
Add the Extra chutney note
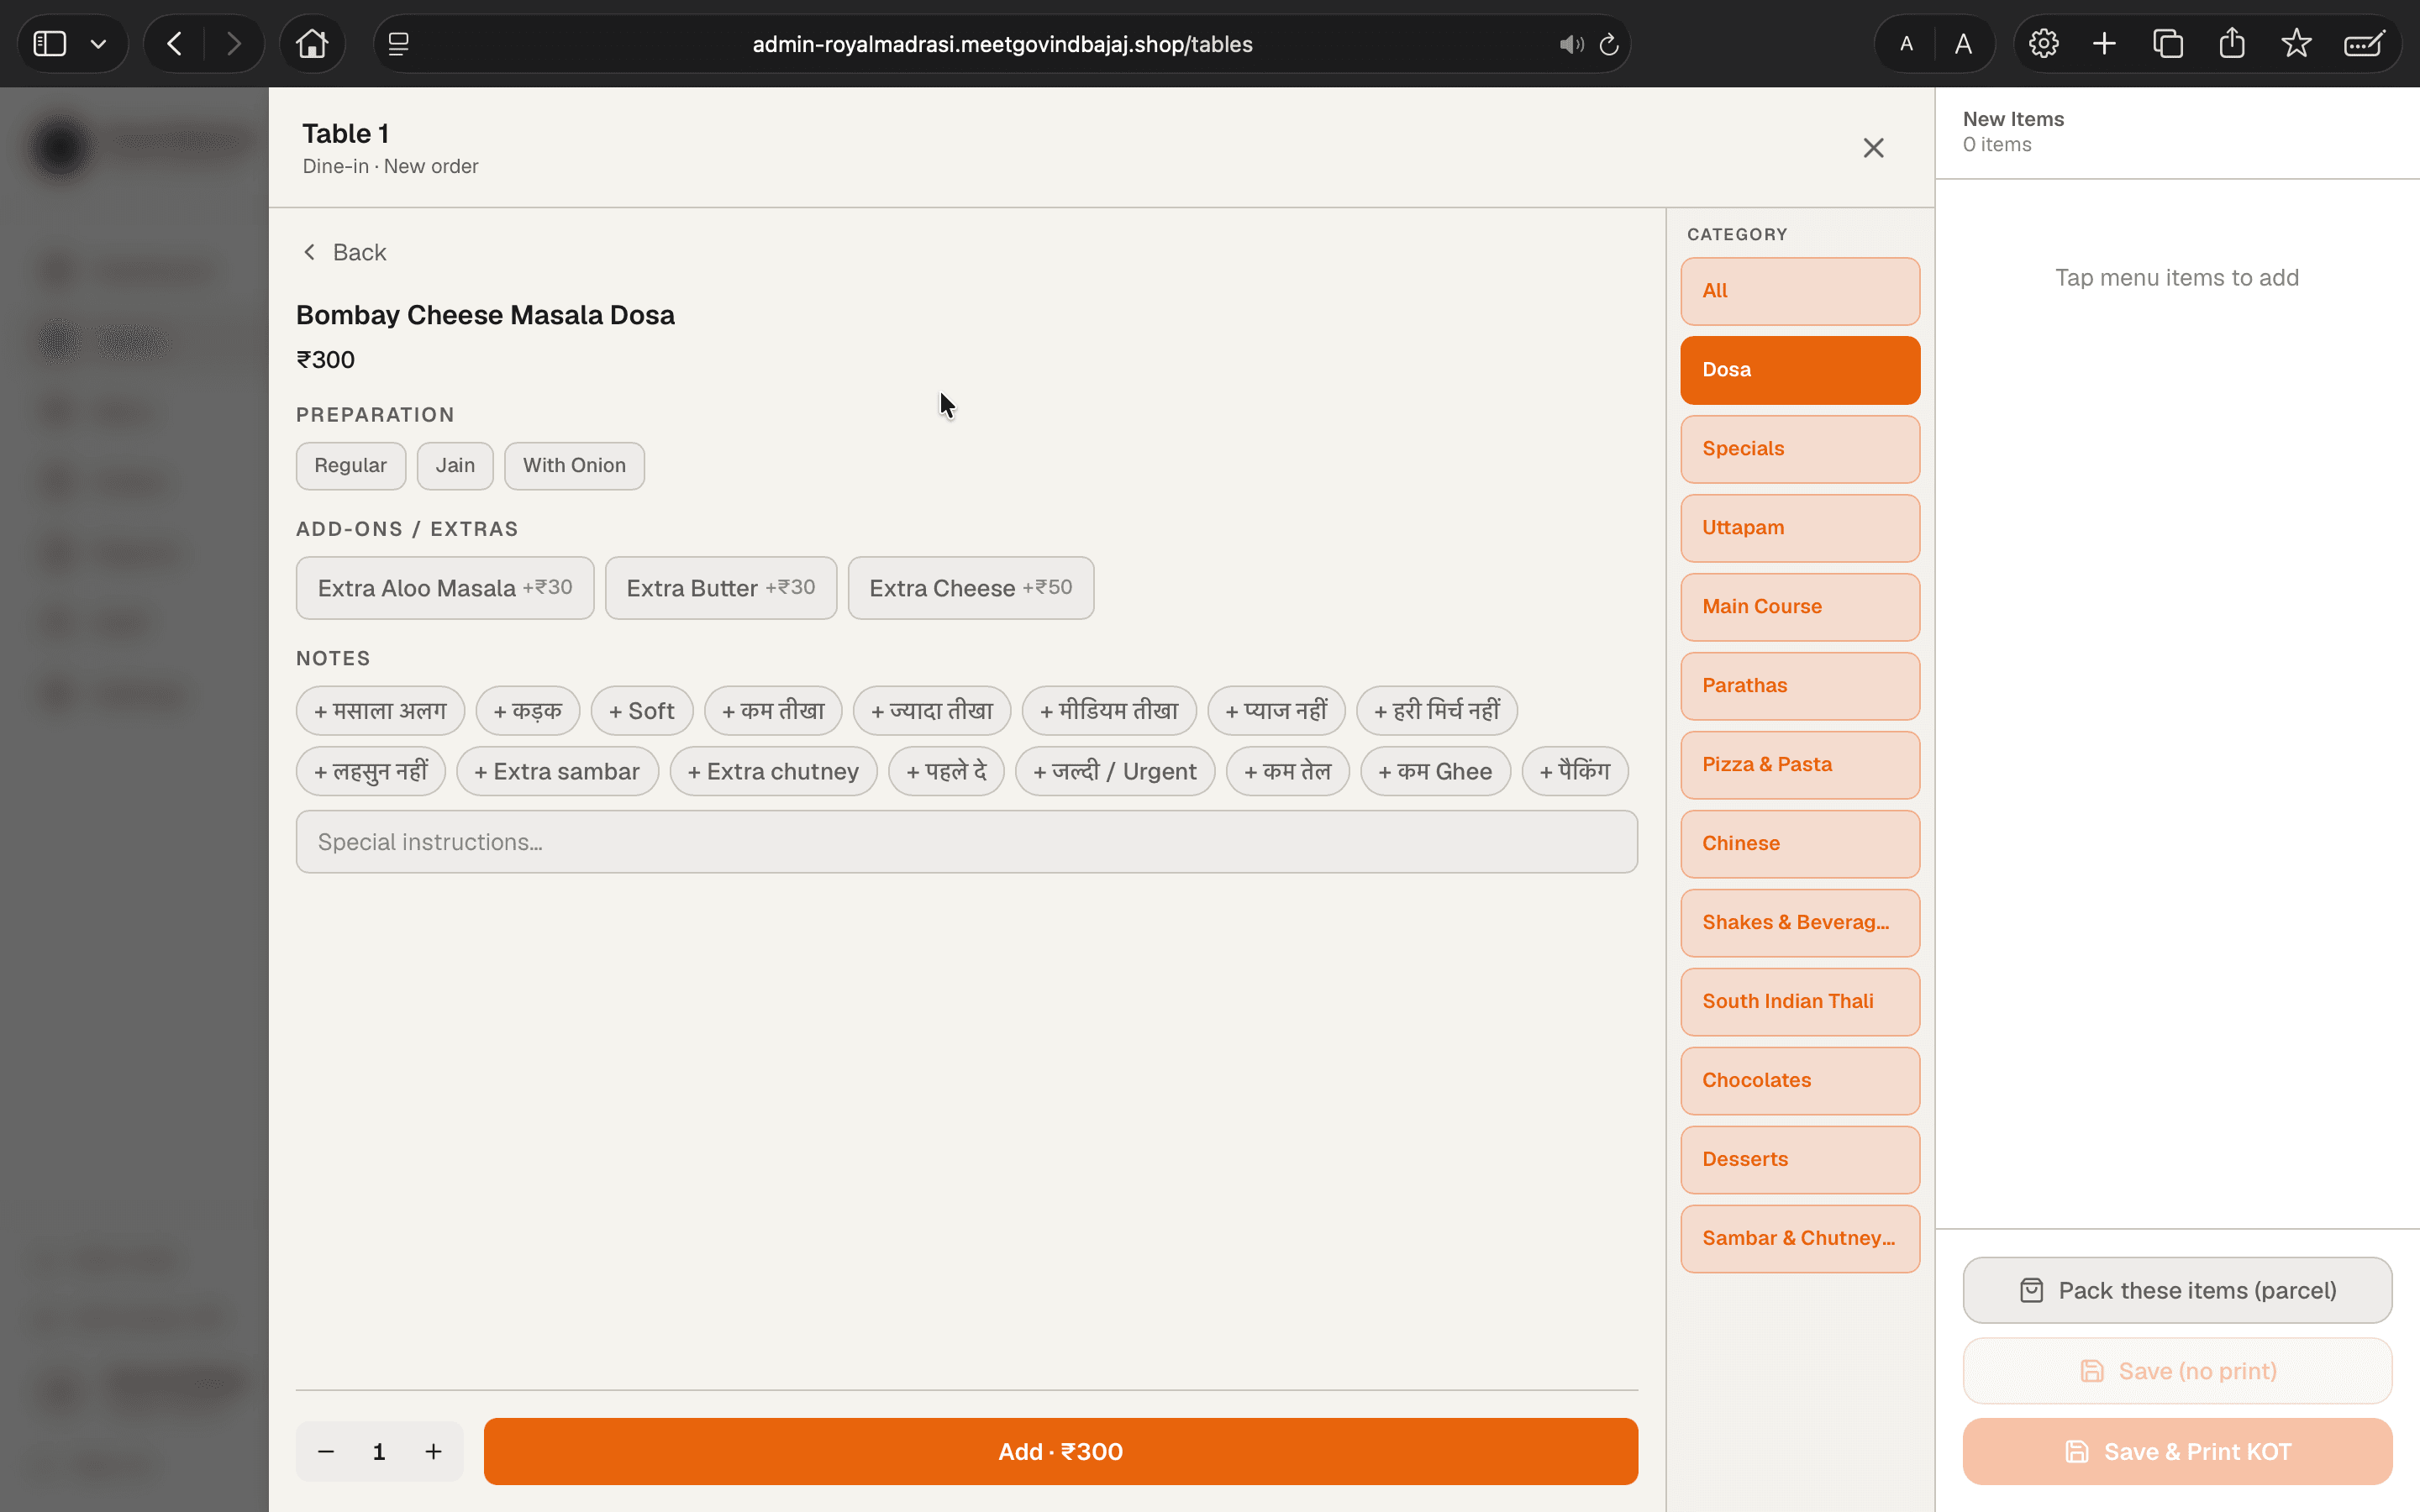(773, 771)
